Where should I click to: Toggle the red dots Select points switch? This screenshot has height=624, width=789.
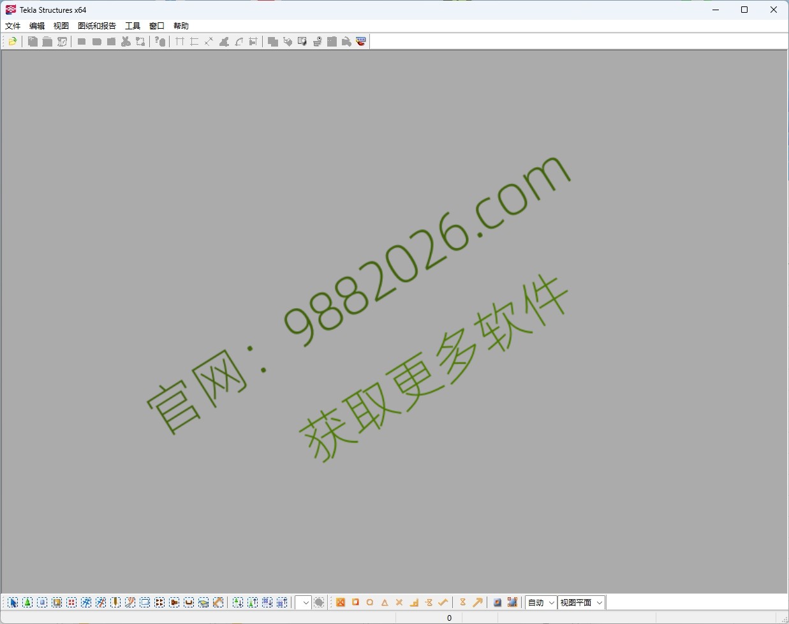[x=71, y=602]
